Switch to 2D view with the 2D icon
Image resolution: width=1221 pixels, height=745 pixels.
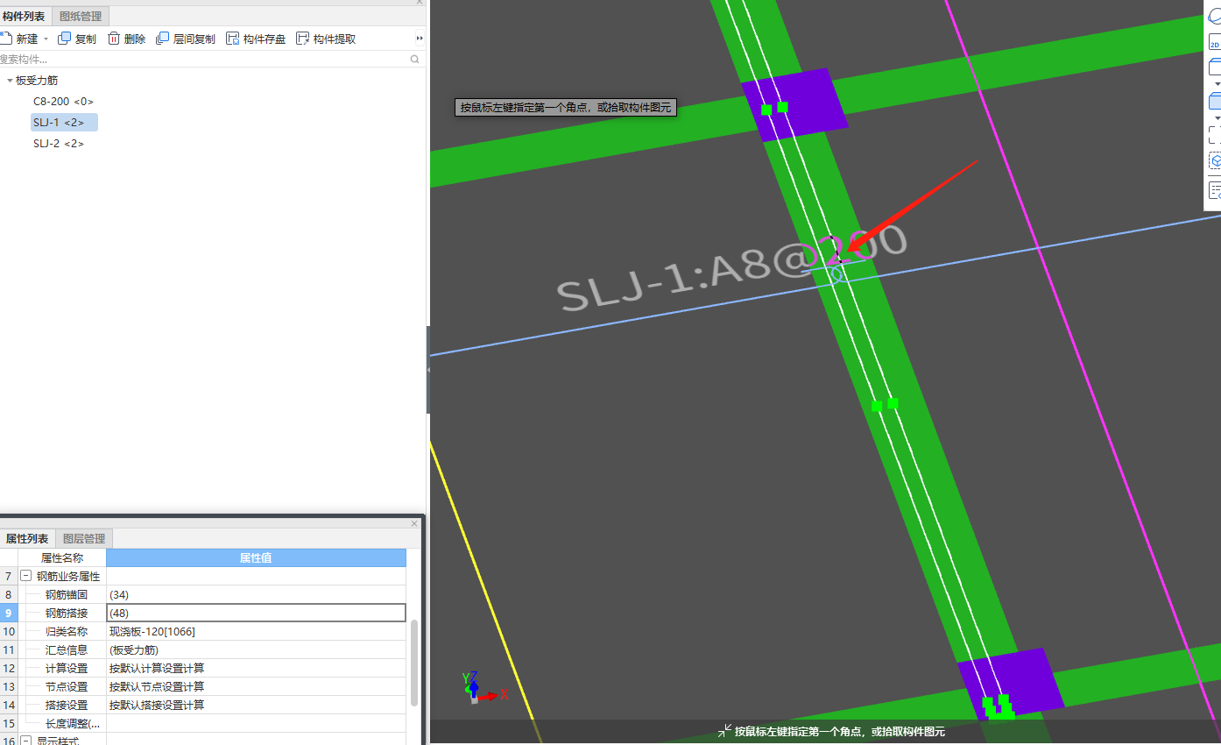(1215, 44)
